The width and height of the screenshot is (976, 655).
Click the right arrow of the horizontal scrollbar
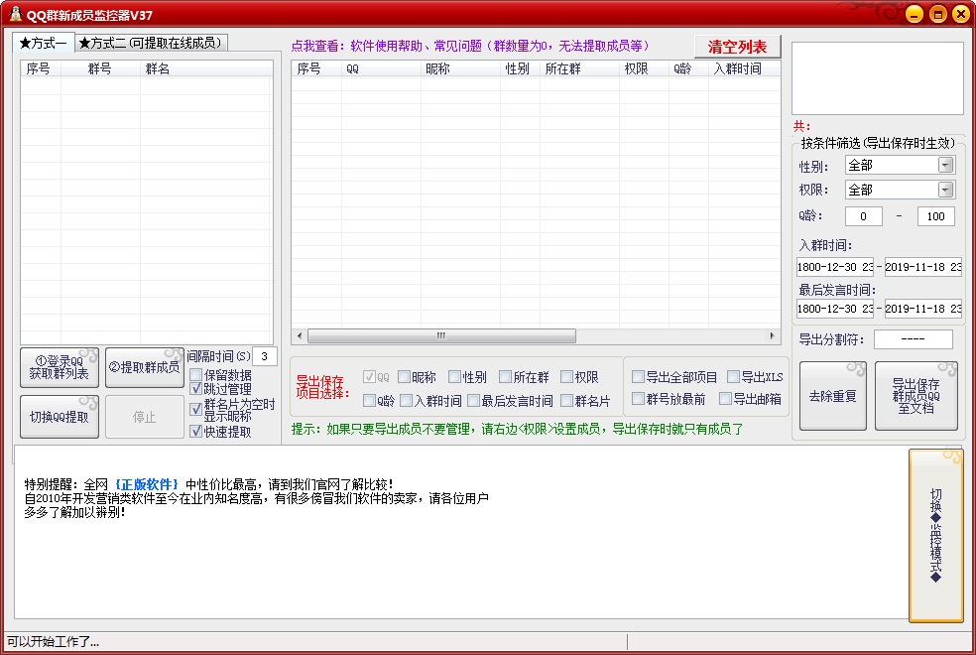[x=772, y=336]
